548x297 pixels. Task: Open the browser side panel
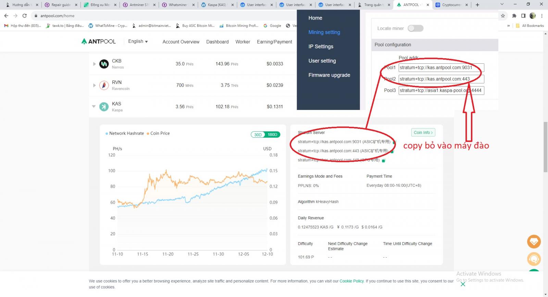[523, 16]
